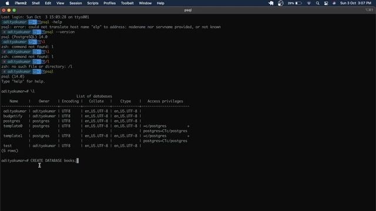Click the 'Type "help" for help.' line
This screenshot has width=376, height=211.
[23, 81]
